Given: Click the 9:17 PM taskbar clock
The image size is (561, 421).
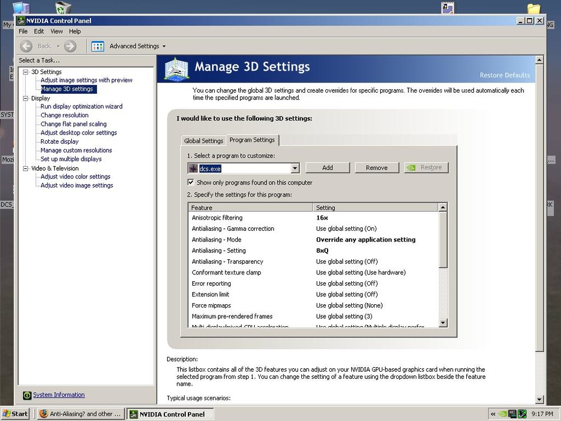Looking at the screenshot, I should [x=542, y=414].
